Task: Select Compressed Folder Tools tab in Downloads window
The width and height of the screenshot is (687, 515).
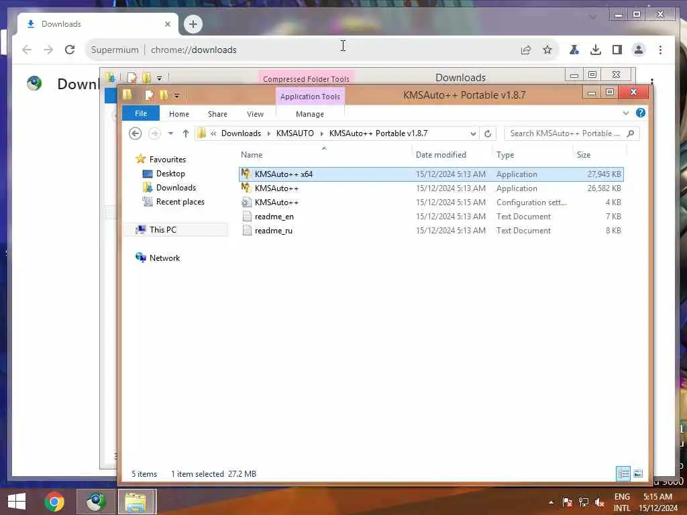Action: click(306, 79)
